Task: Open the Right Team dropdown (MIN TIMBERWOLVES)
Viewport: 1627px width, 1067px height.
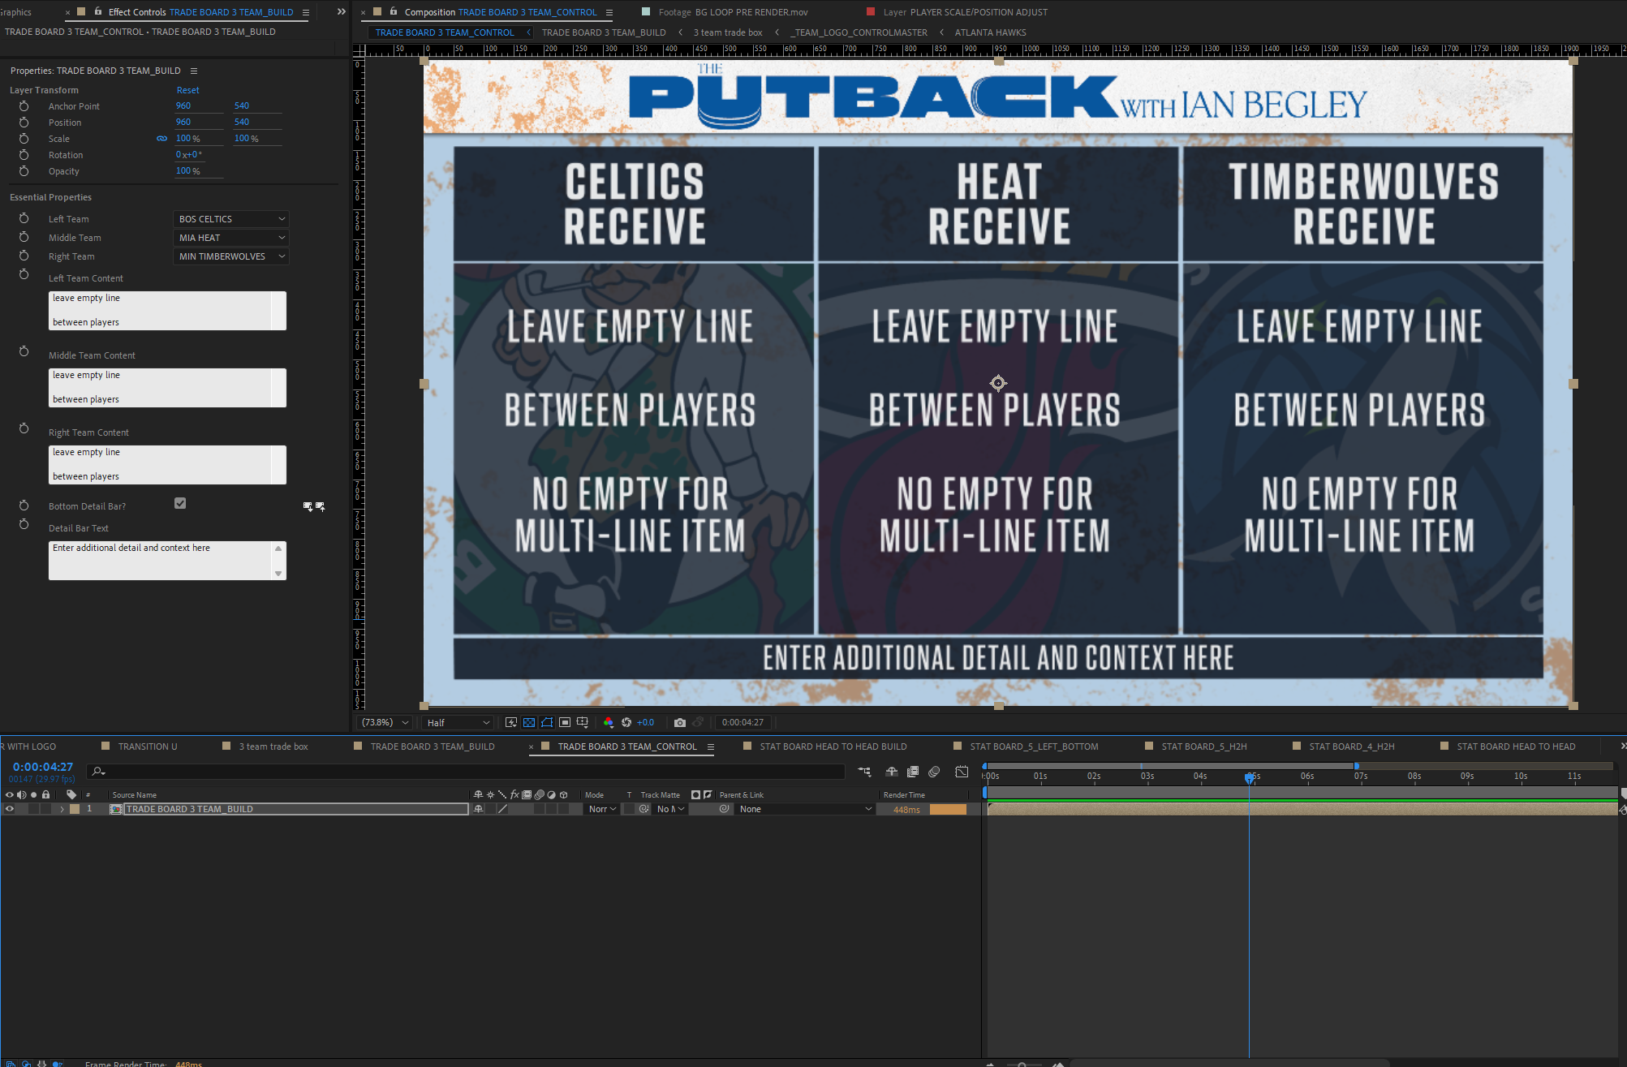Action: 231,256
